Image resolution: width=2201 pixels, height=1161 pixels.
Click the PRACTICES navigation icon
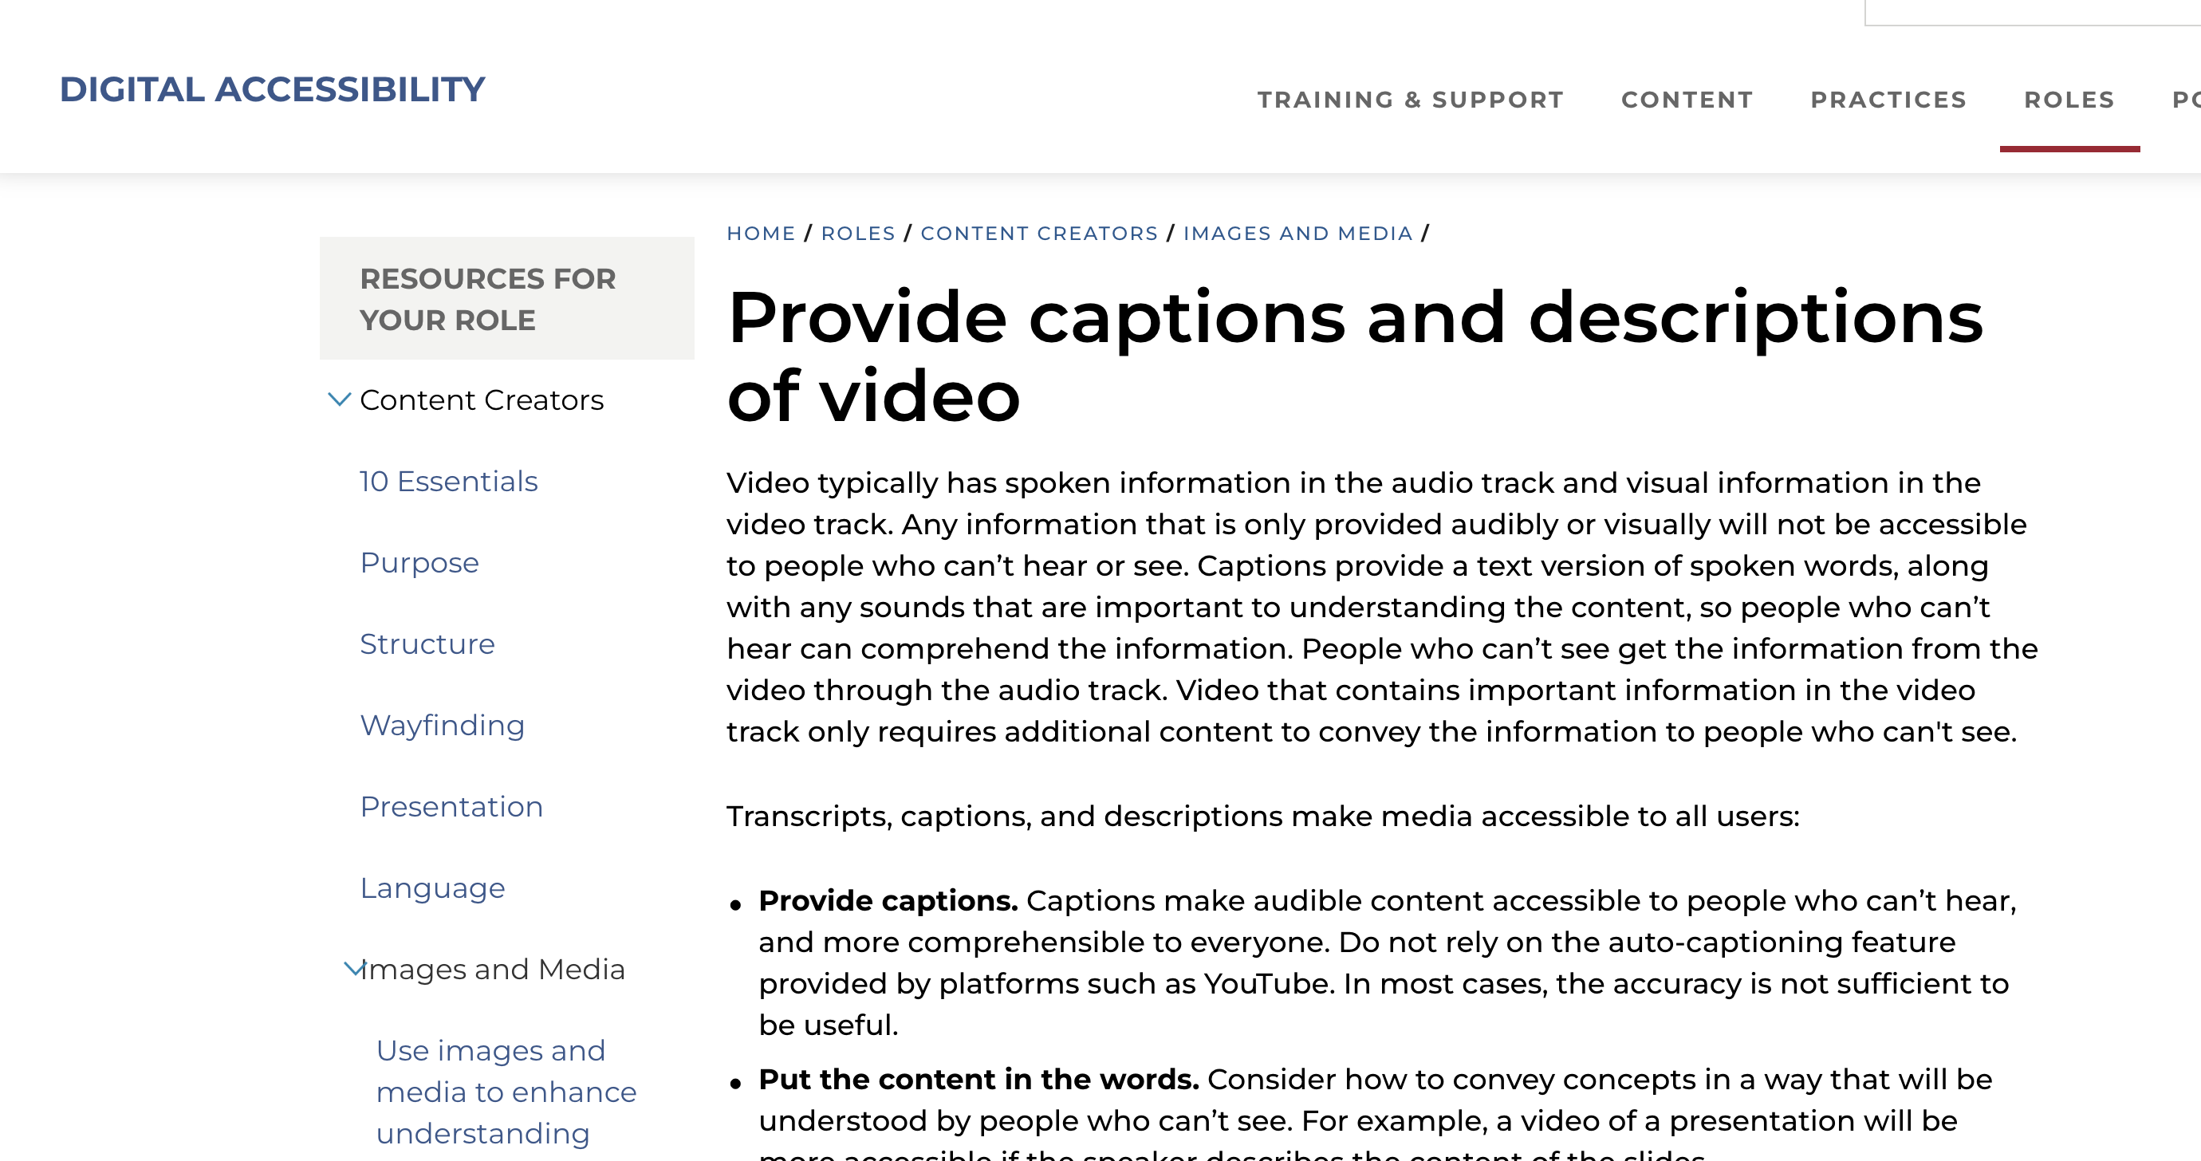click(x=1888, y=100)
